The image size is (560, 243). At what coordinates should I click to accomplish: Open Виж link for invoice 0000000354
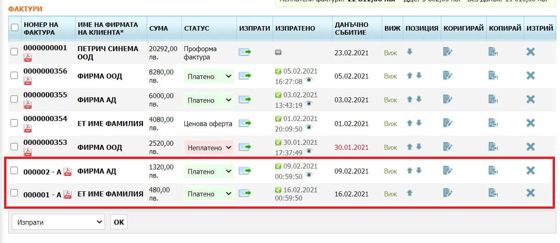click(390, 124)
